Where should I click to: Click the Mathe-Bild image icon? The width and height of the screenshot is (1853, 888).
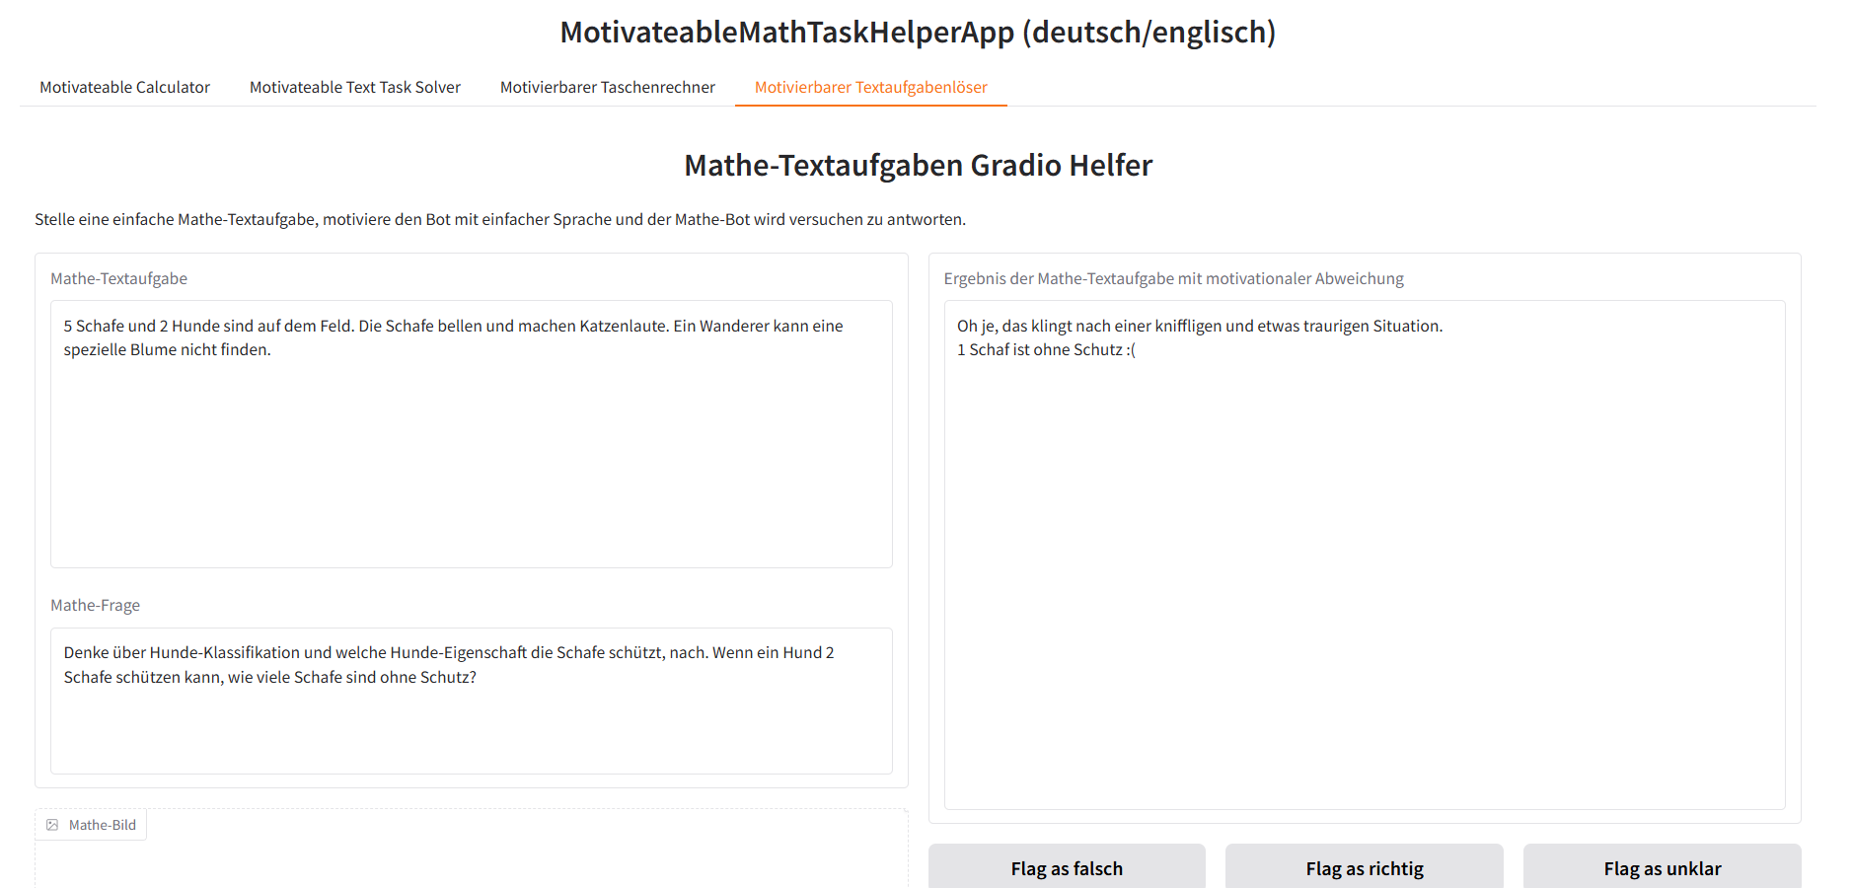[x=52, y=825]
